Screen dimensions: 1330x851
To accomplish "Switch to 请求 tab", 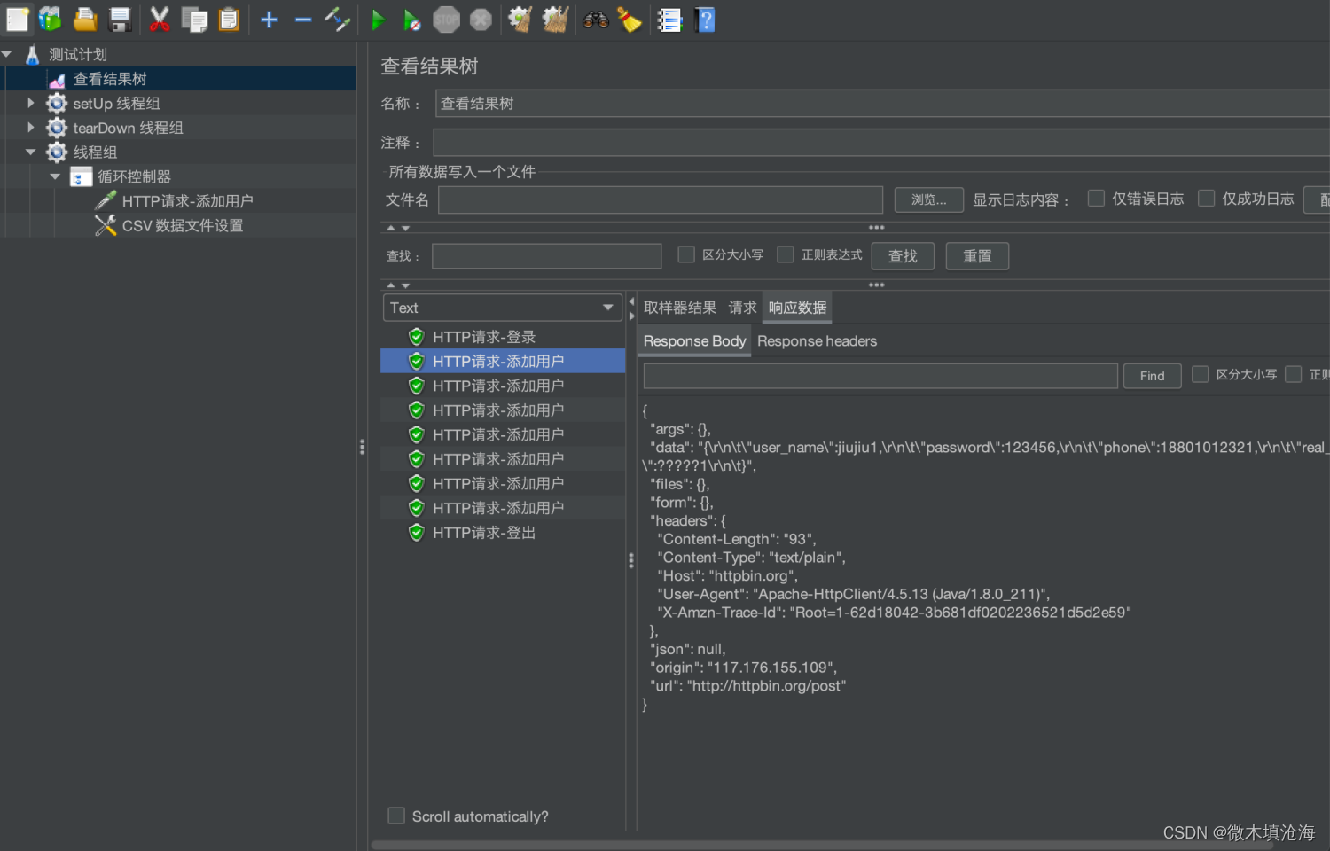I will pyautogui.click(x=742, y=308).
